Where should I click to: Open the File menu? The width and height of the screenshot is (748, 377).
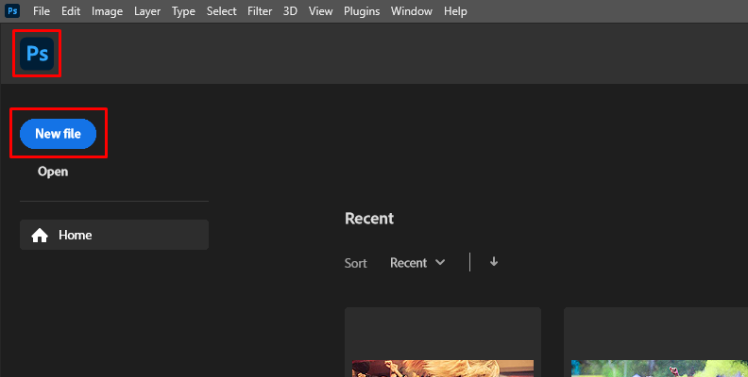42,11
